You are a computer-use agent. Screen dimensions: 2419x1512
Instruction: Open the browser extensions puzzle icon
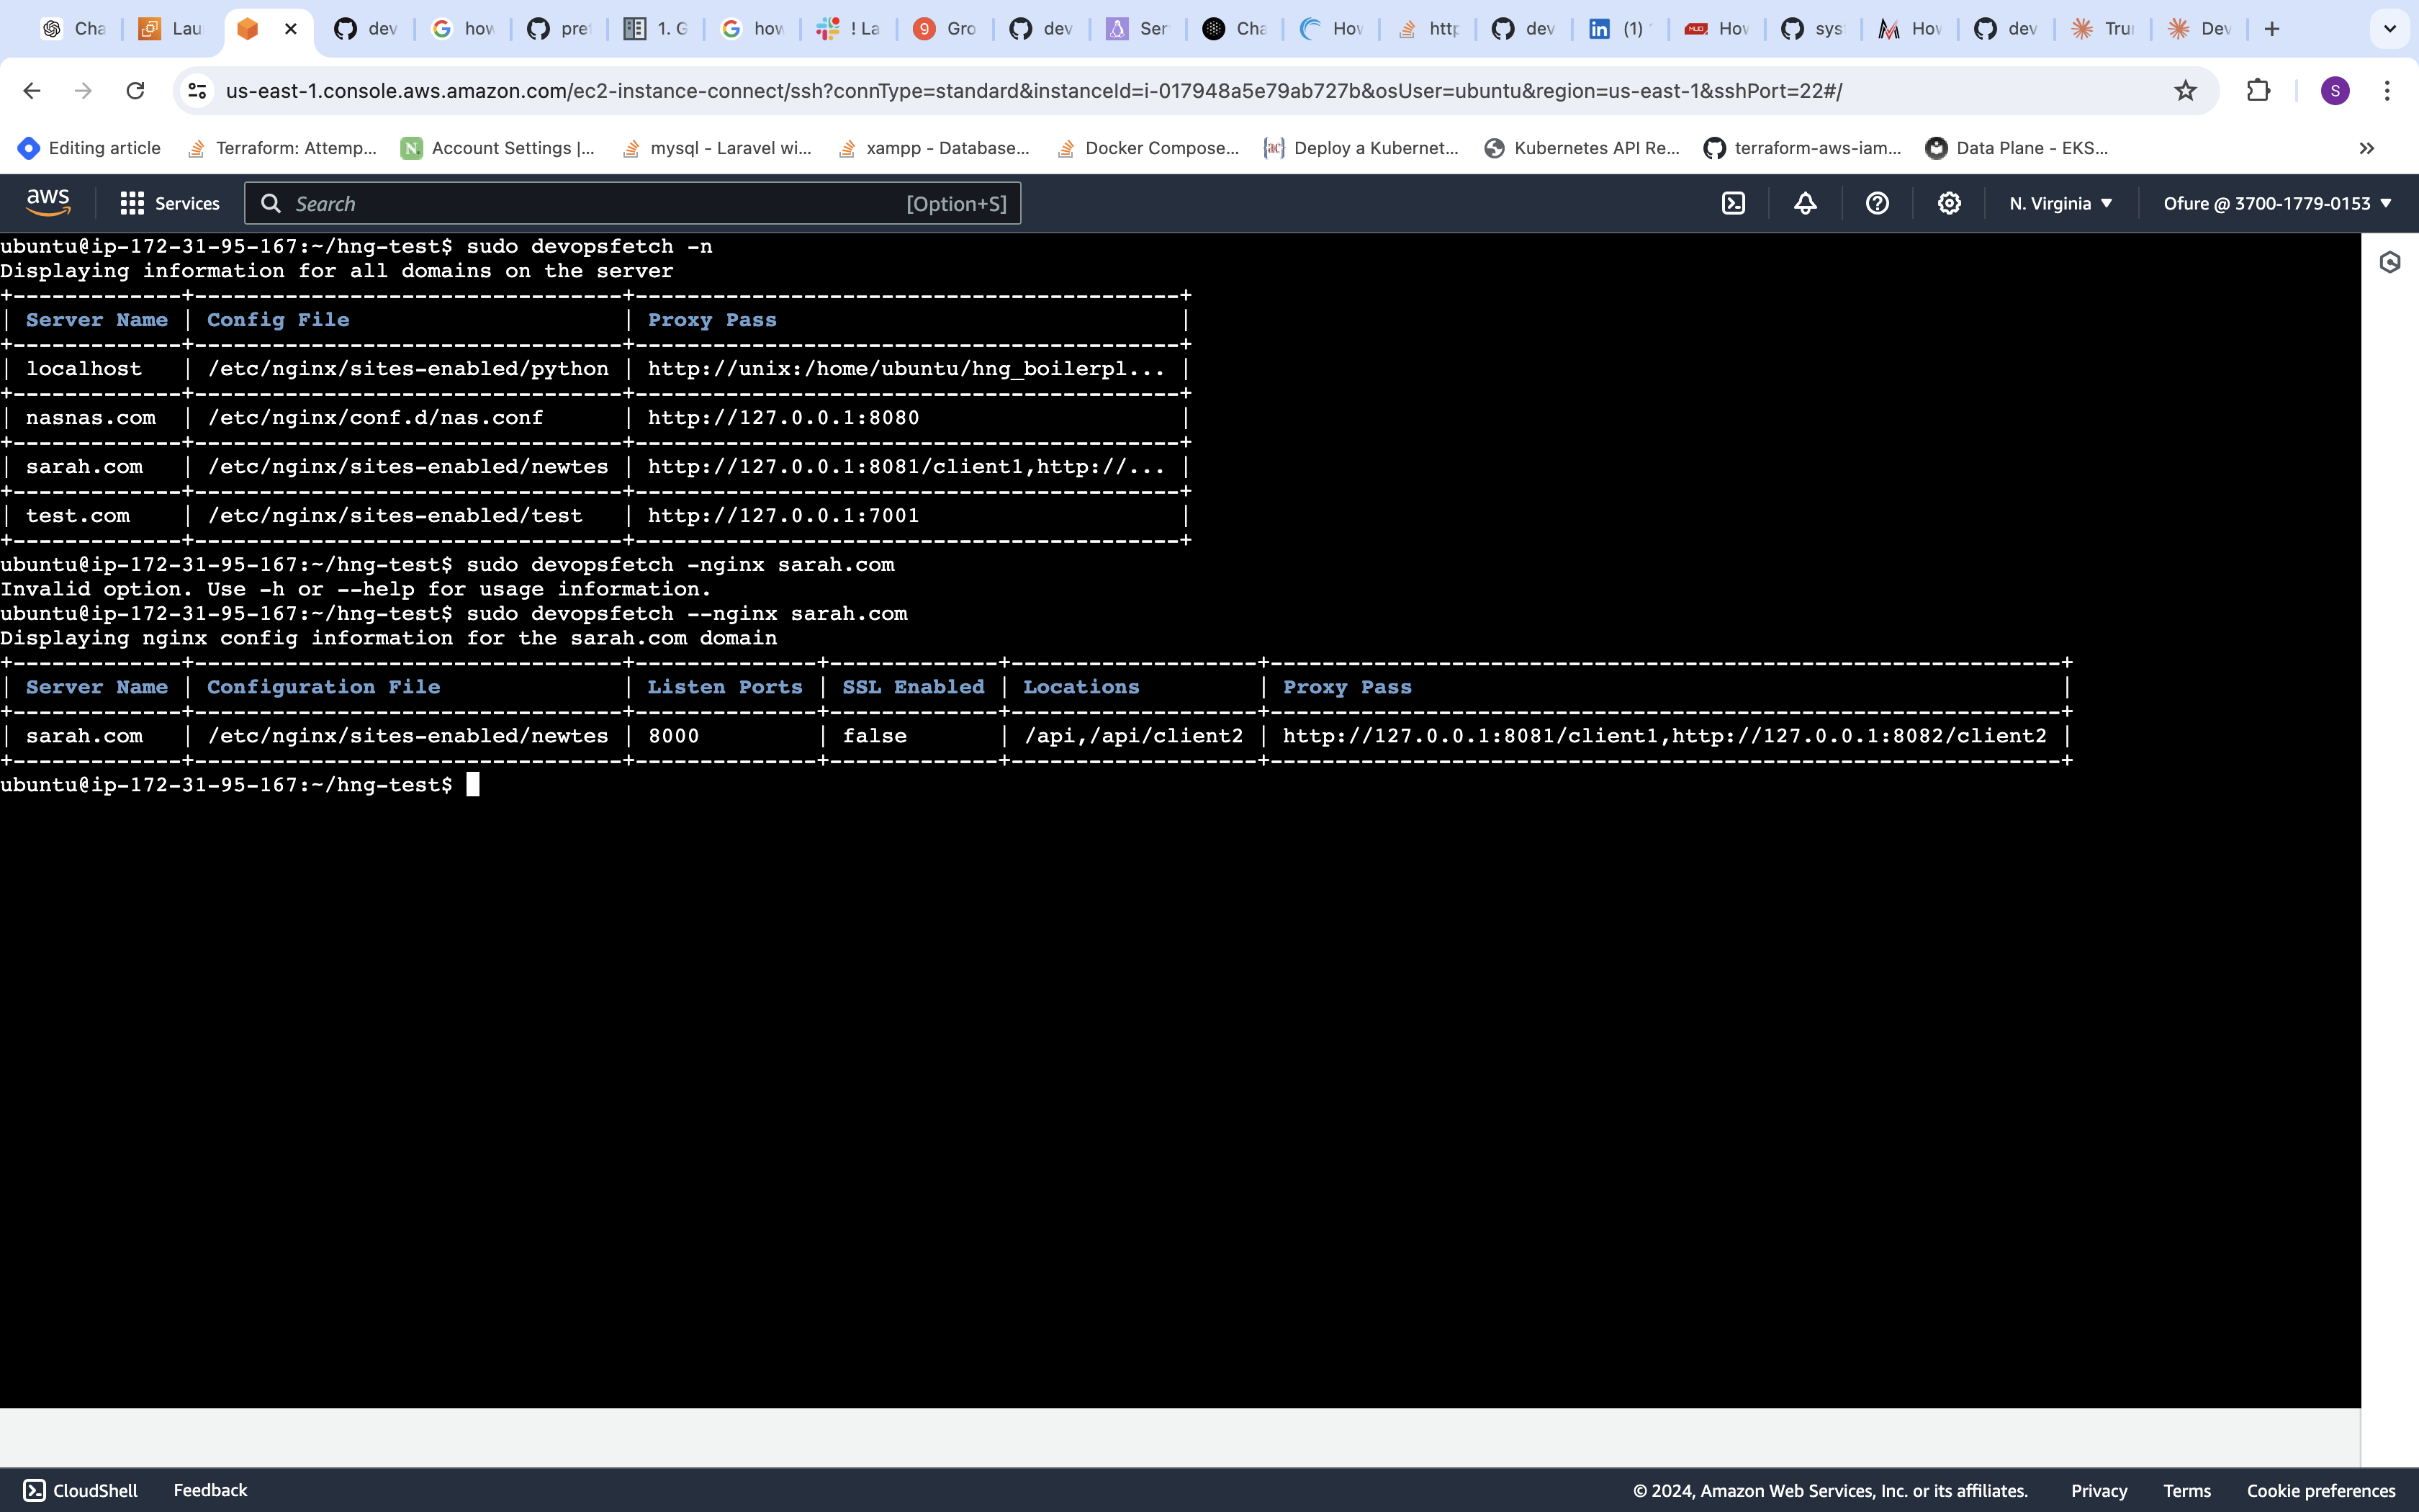pos(2258,90)
